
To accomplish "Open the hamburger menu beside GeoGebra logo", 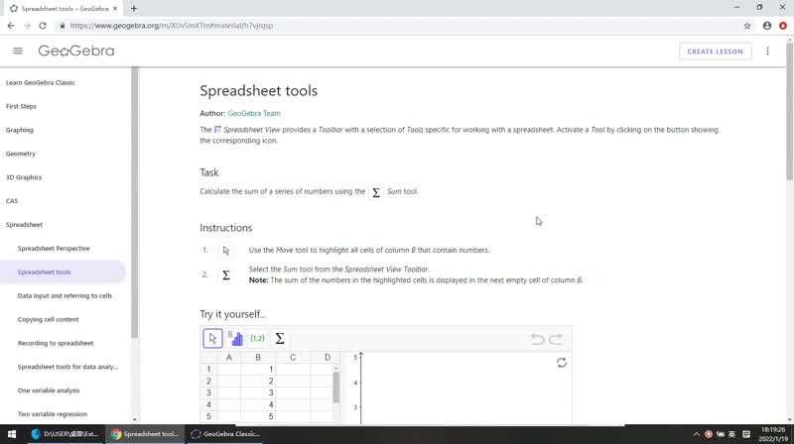I will click(x=18, y=51).
